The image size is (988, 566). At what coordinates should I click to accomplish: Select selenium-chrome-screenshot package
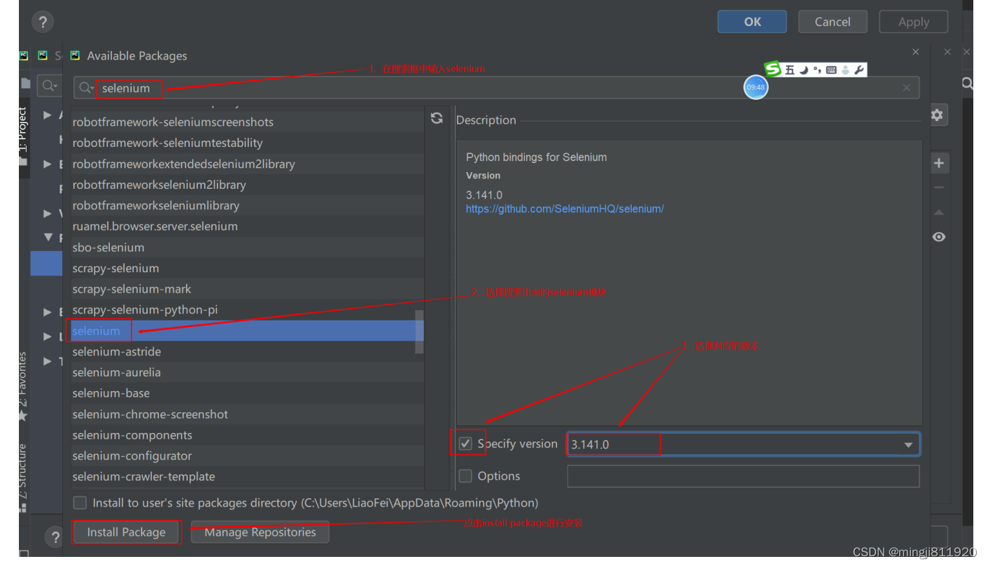click(247, 414)
